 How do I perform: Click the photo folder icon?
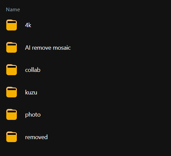(x=12, y=114)
